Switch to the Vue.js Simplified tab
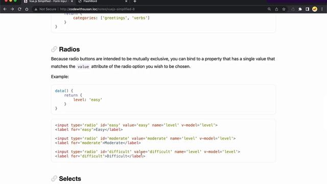 tap(49, 2)
